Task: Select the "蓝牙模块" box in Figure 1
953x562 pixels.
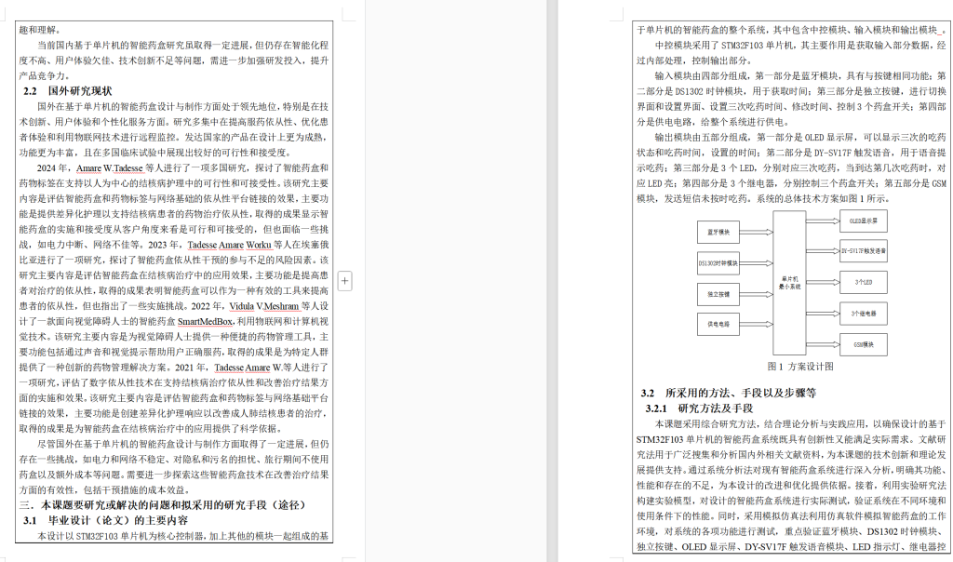Action: (718, 233)
